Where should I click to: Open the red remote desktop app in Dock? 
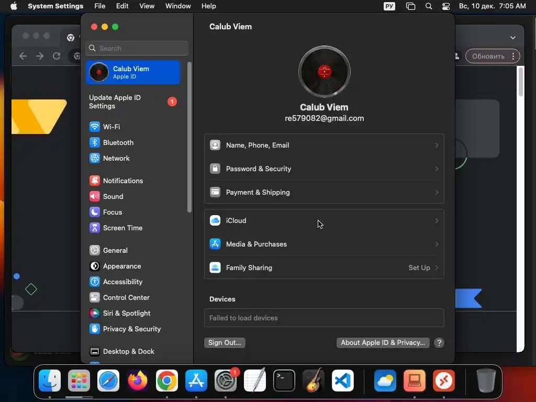(444, 381)
